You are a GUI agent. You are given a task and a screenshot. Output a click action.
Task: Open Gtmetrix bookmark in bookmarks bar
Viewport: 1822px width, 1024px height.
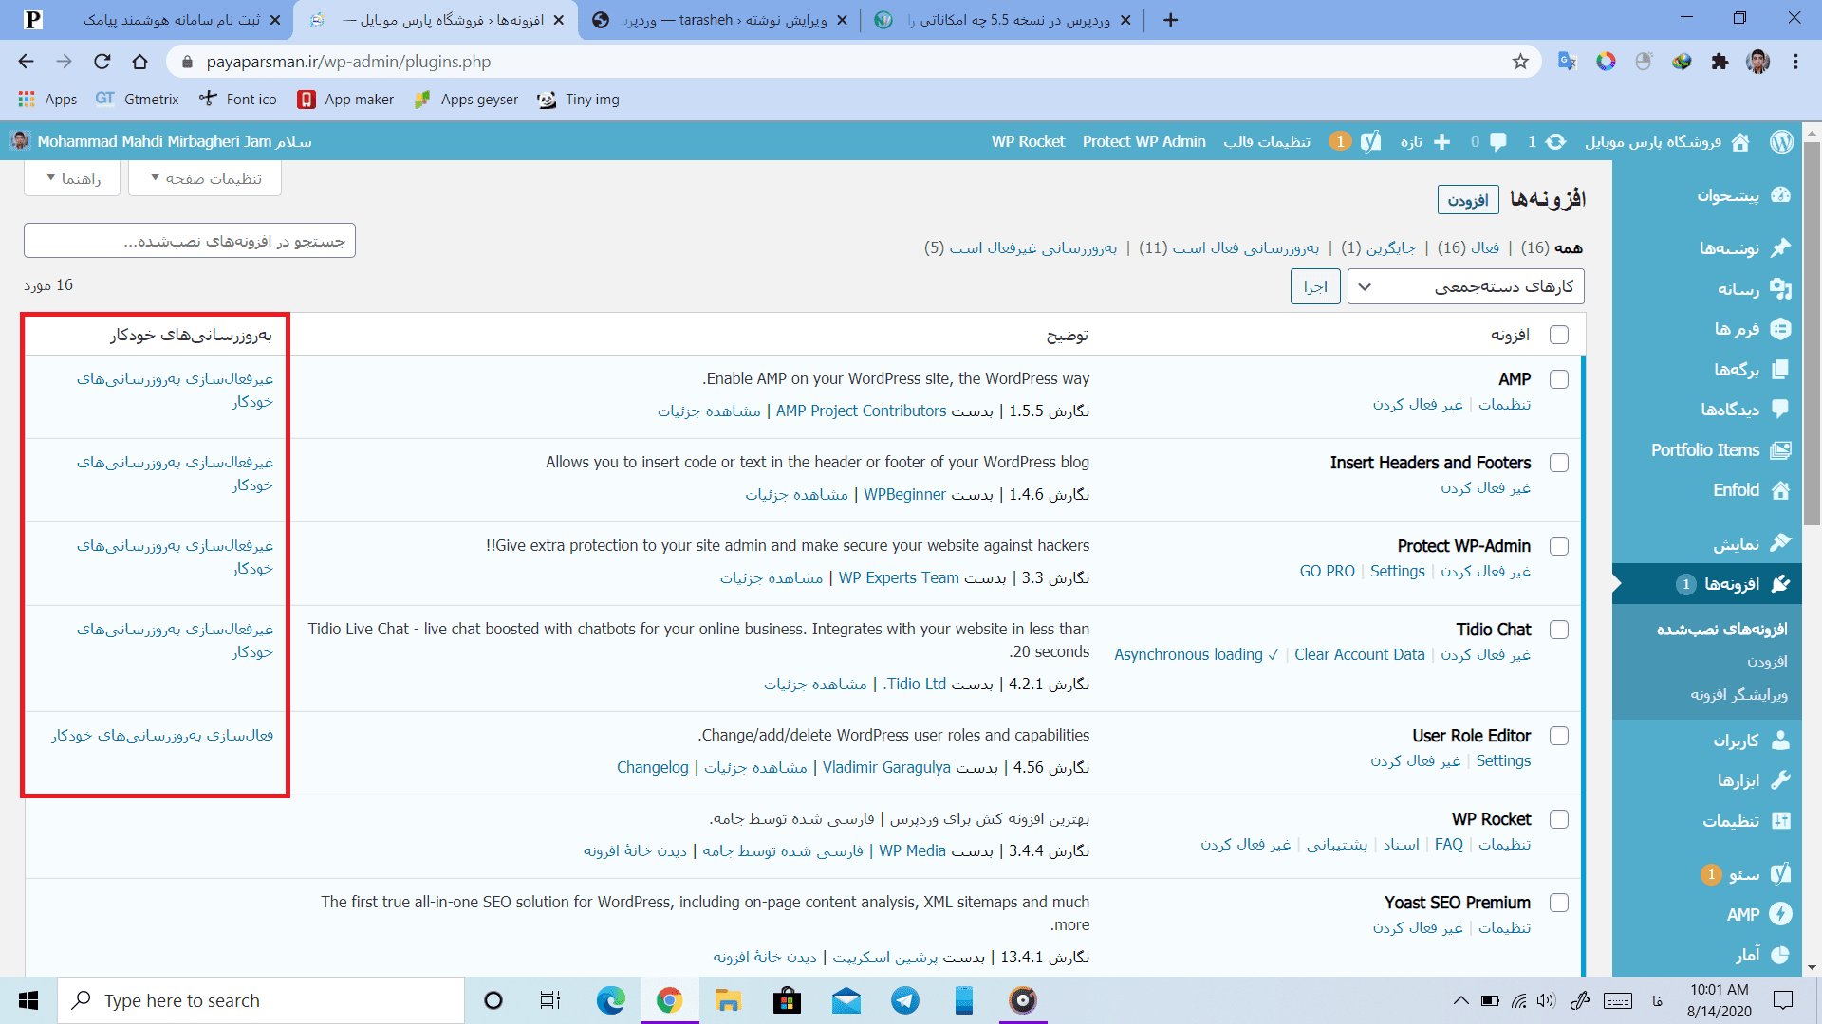[x=138, y=100]
